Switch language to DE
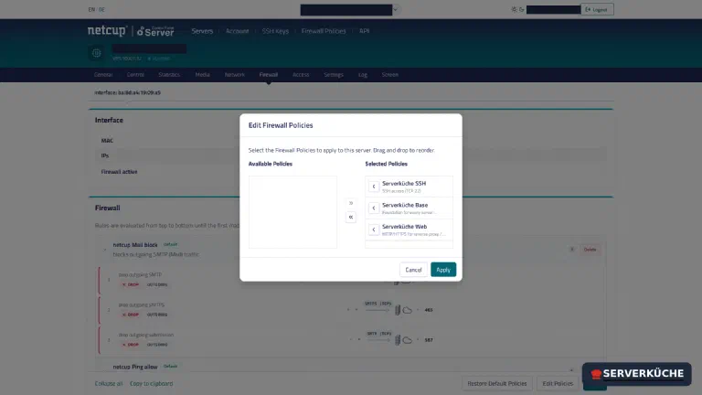The height and width of the screenshot is (395, 702). [102, 9]
